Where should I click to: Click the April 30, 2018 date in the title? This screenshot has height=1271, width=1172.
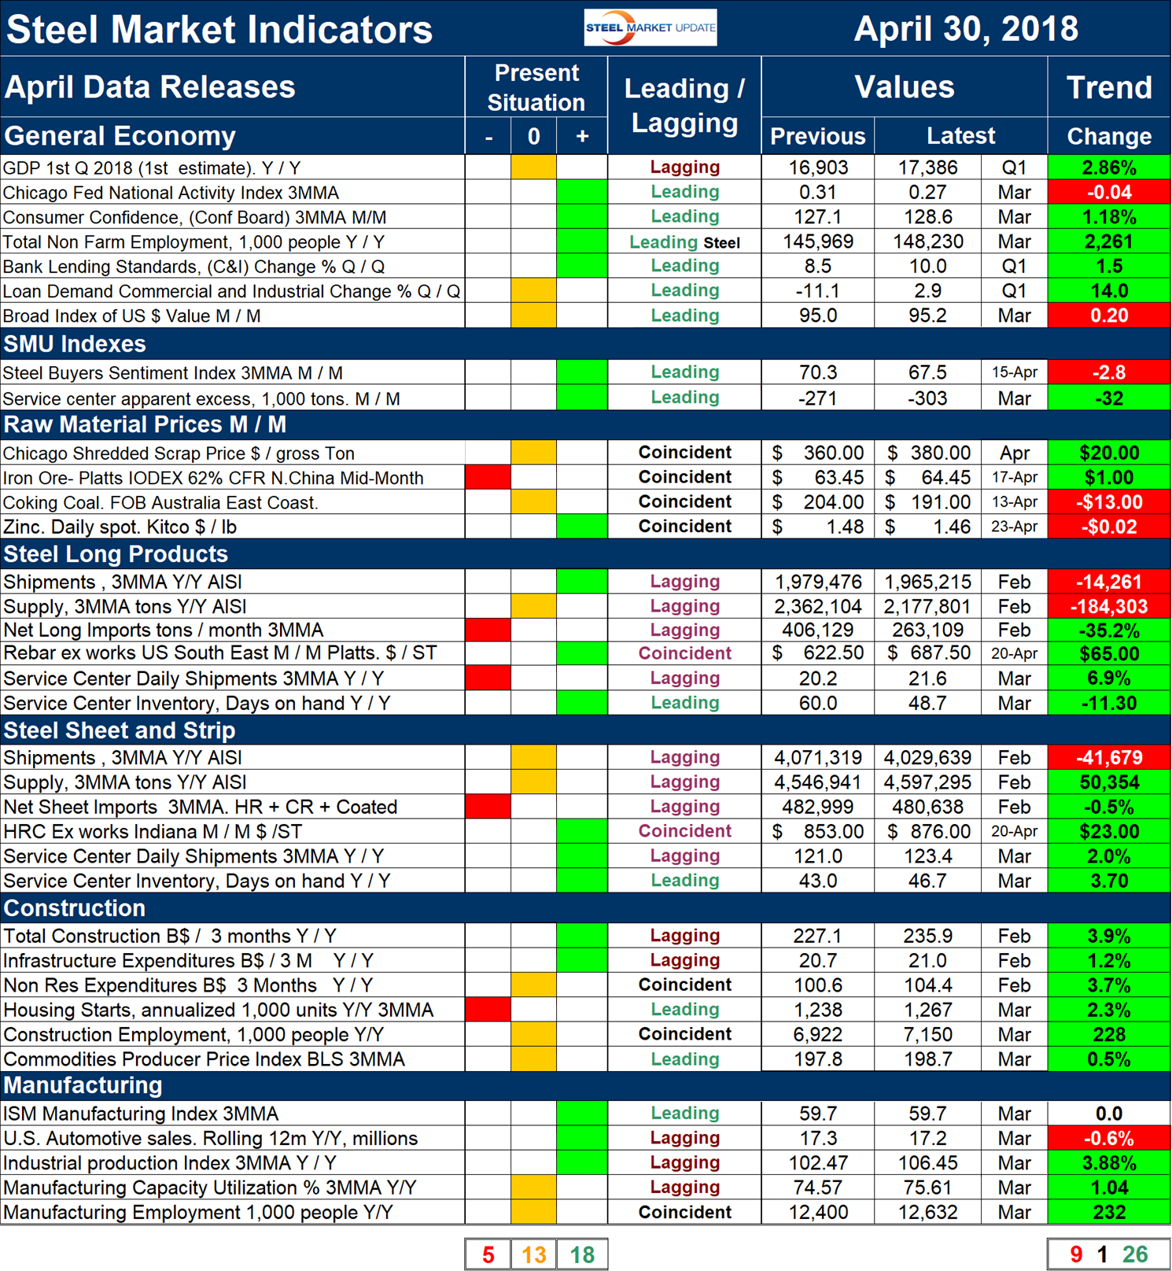pyautogui.click(x=965, y=29)
